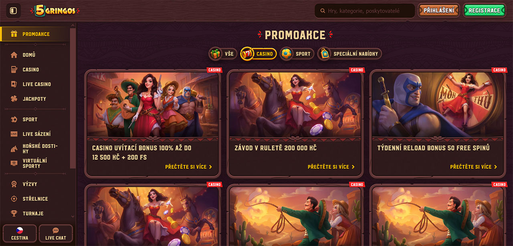513x246 pixels.
Task: Switch to the Sport promotions tab
Action: tap(297, 54)
